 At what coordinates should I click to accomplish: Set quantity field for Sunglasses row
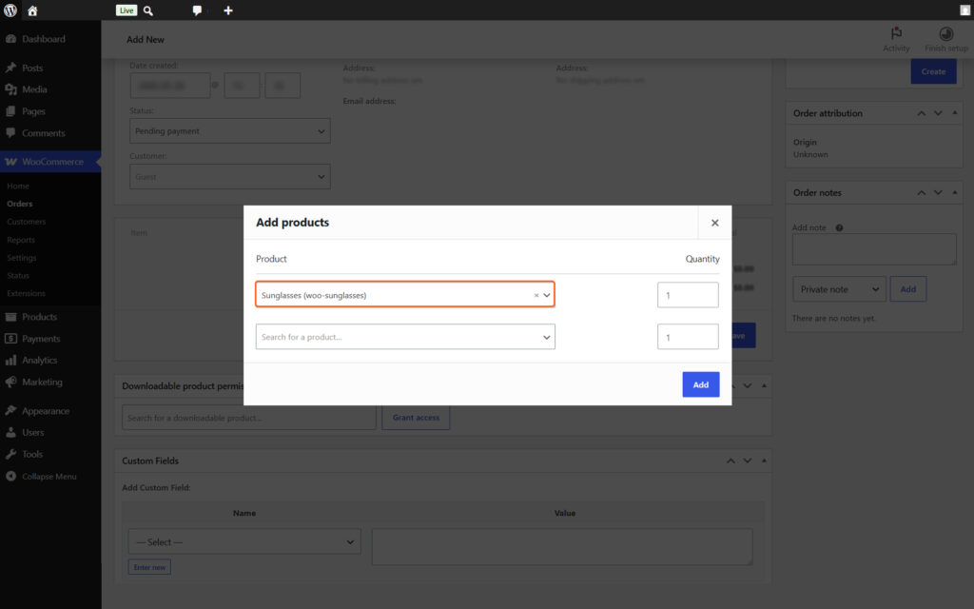click(x=688, y=295)
